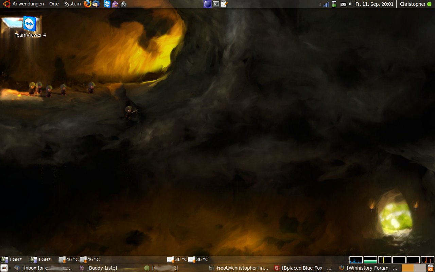Image resolution: width=435 pixels, height=272 pixels.
Task: Click the show desktop button
Action: point(4,268)
